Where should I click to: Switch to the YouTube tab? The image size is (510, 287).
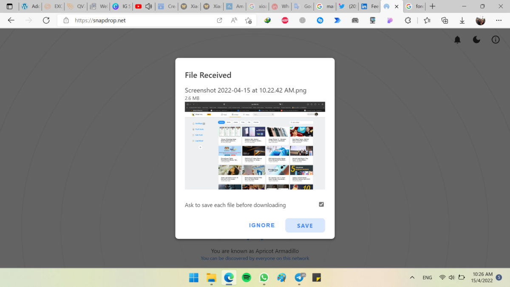pos(138,6)
